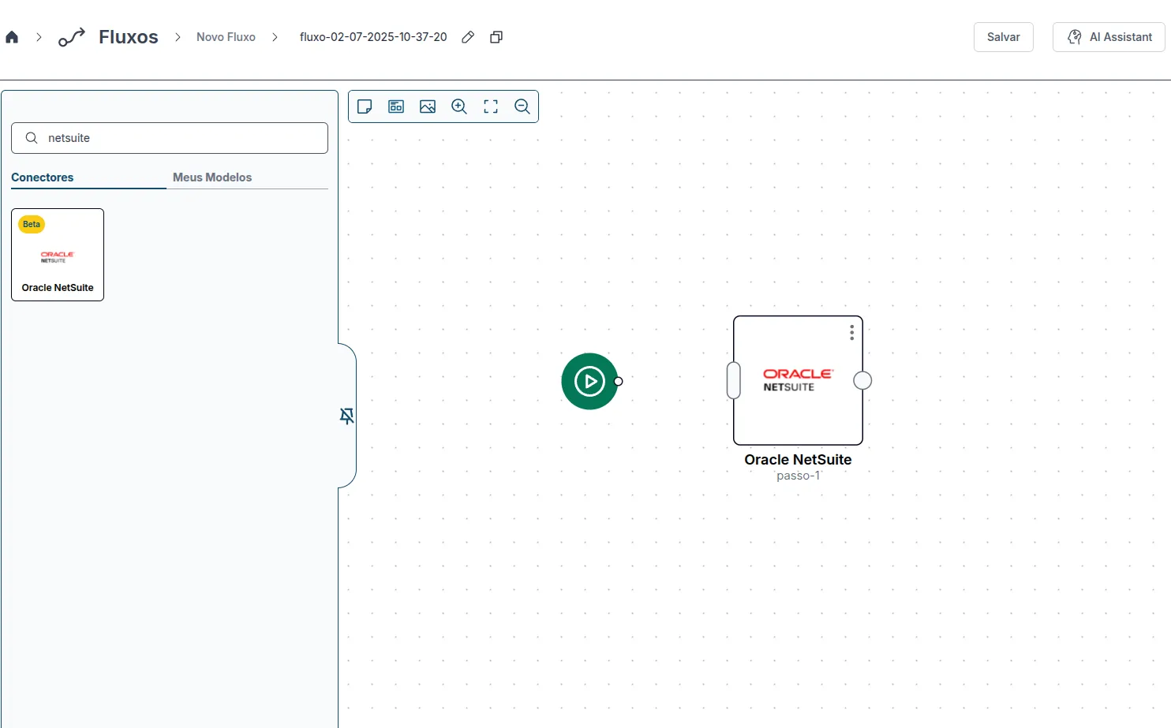Zoom out of the canvas
The width and height of the screenshot is (1171, 728).
coord(522,106)
